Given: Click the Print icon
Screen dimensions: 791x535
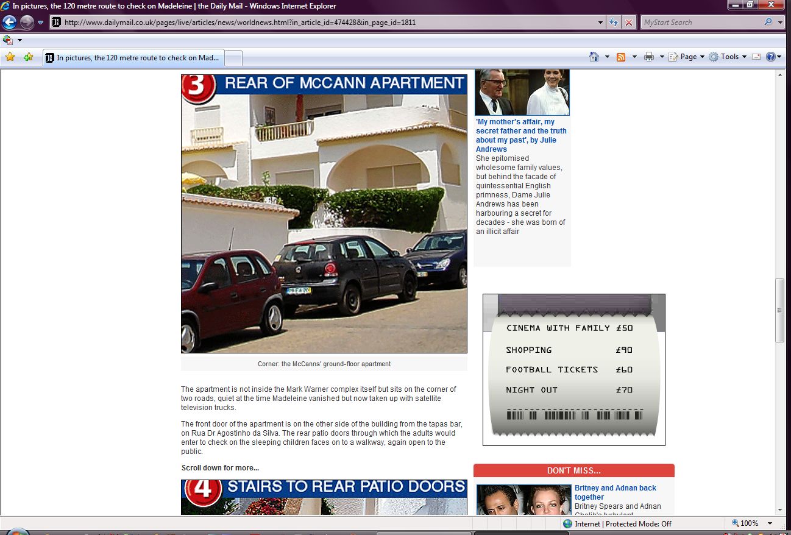Looking at the screenshot, I should tap(649, 57).
